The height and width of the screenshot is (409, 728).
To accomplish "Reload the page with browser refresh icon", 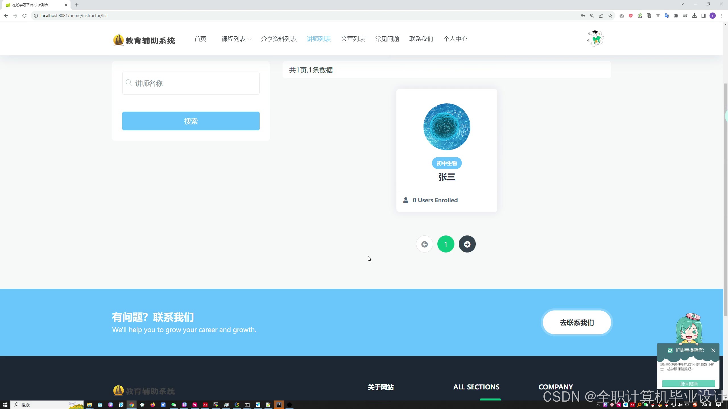I will pos(24,16).
